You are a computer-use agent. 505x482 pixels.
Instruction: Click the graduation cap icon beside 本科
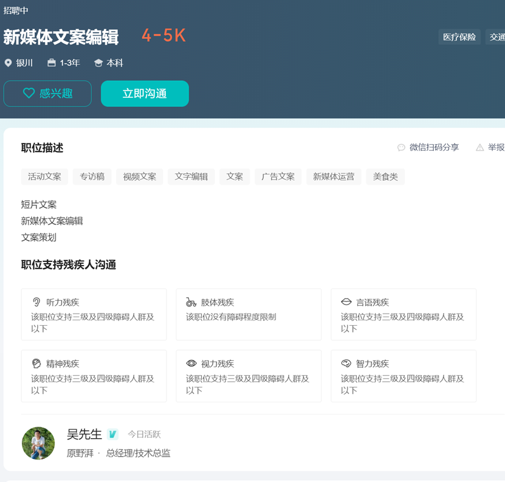98,63
